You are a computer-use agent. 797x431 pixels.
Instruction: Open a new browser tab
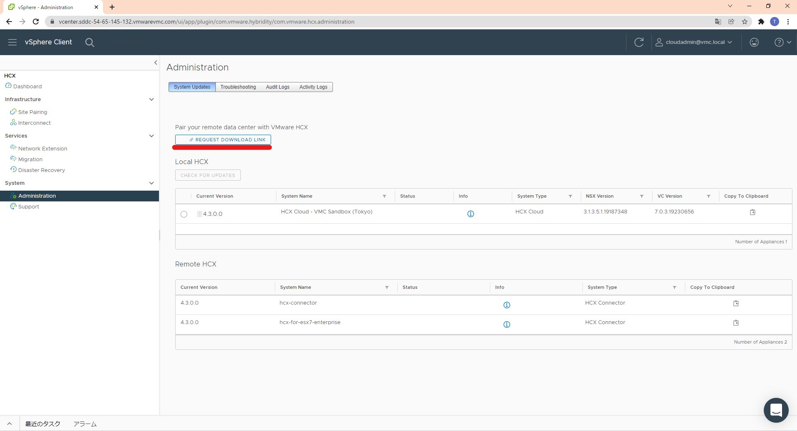(x=112, y=7)
